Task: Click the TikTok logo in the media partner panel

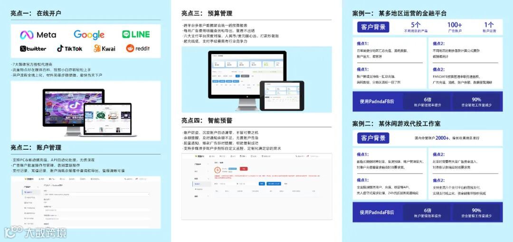Action: point(70,48)
